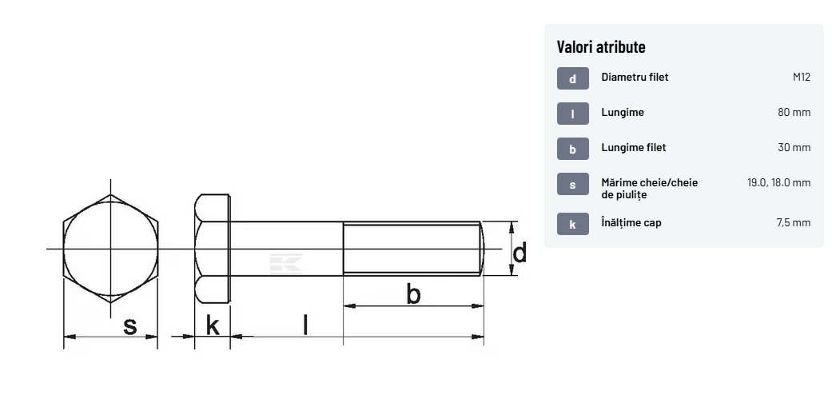Click the watermark logo on the bolt shank

click(285, 263)
